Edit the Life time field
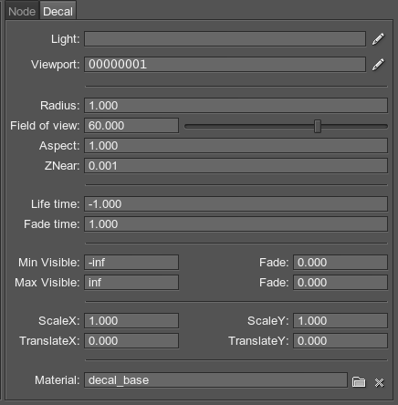 click(236, 204)
